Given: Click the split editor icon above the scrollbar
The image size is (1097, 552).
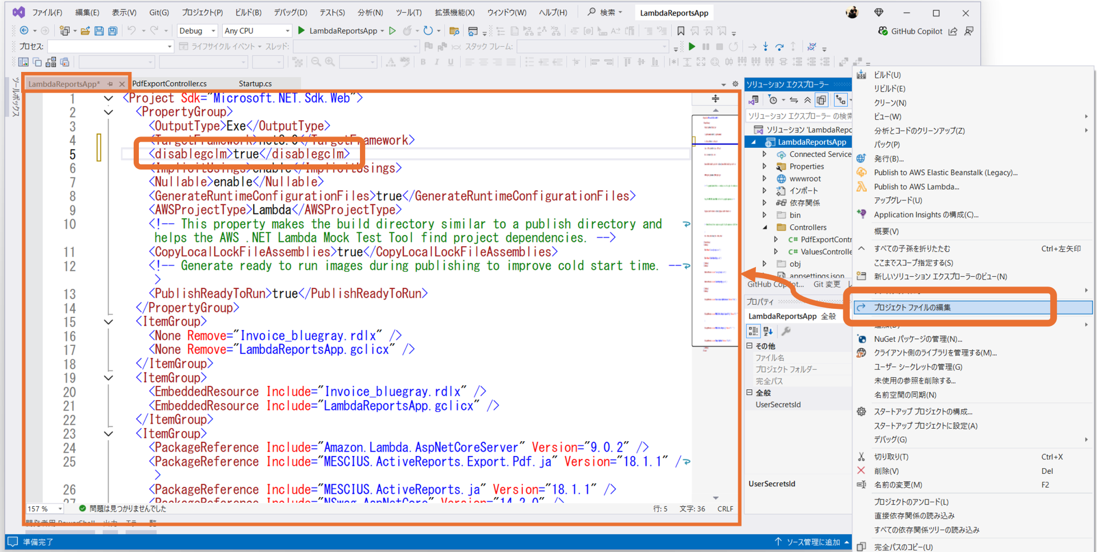Looking at the screenshot, I should coord(715,98).
